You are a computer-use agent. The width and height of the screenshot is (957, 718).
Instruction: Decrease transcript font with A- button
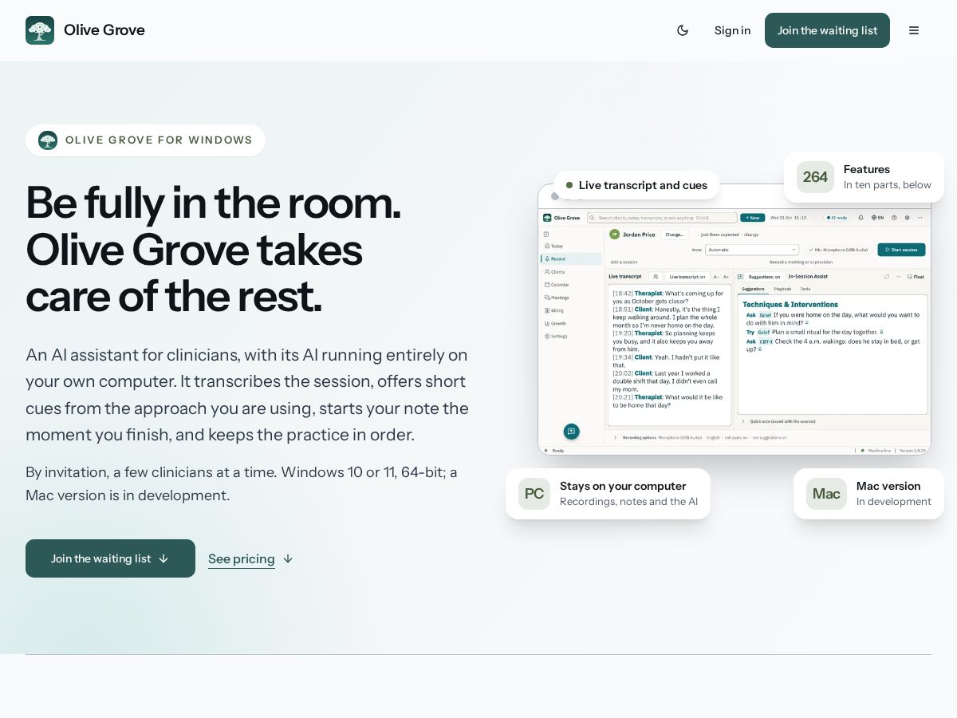(716, 277)
